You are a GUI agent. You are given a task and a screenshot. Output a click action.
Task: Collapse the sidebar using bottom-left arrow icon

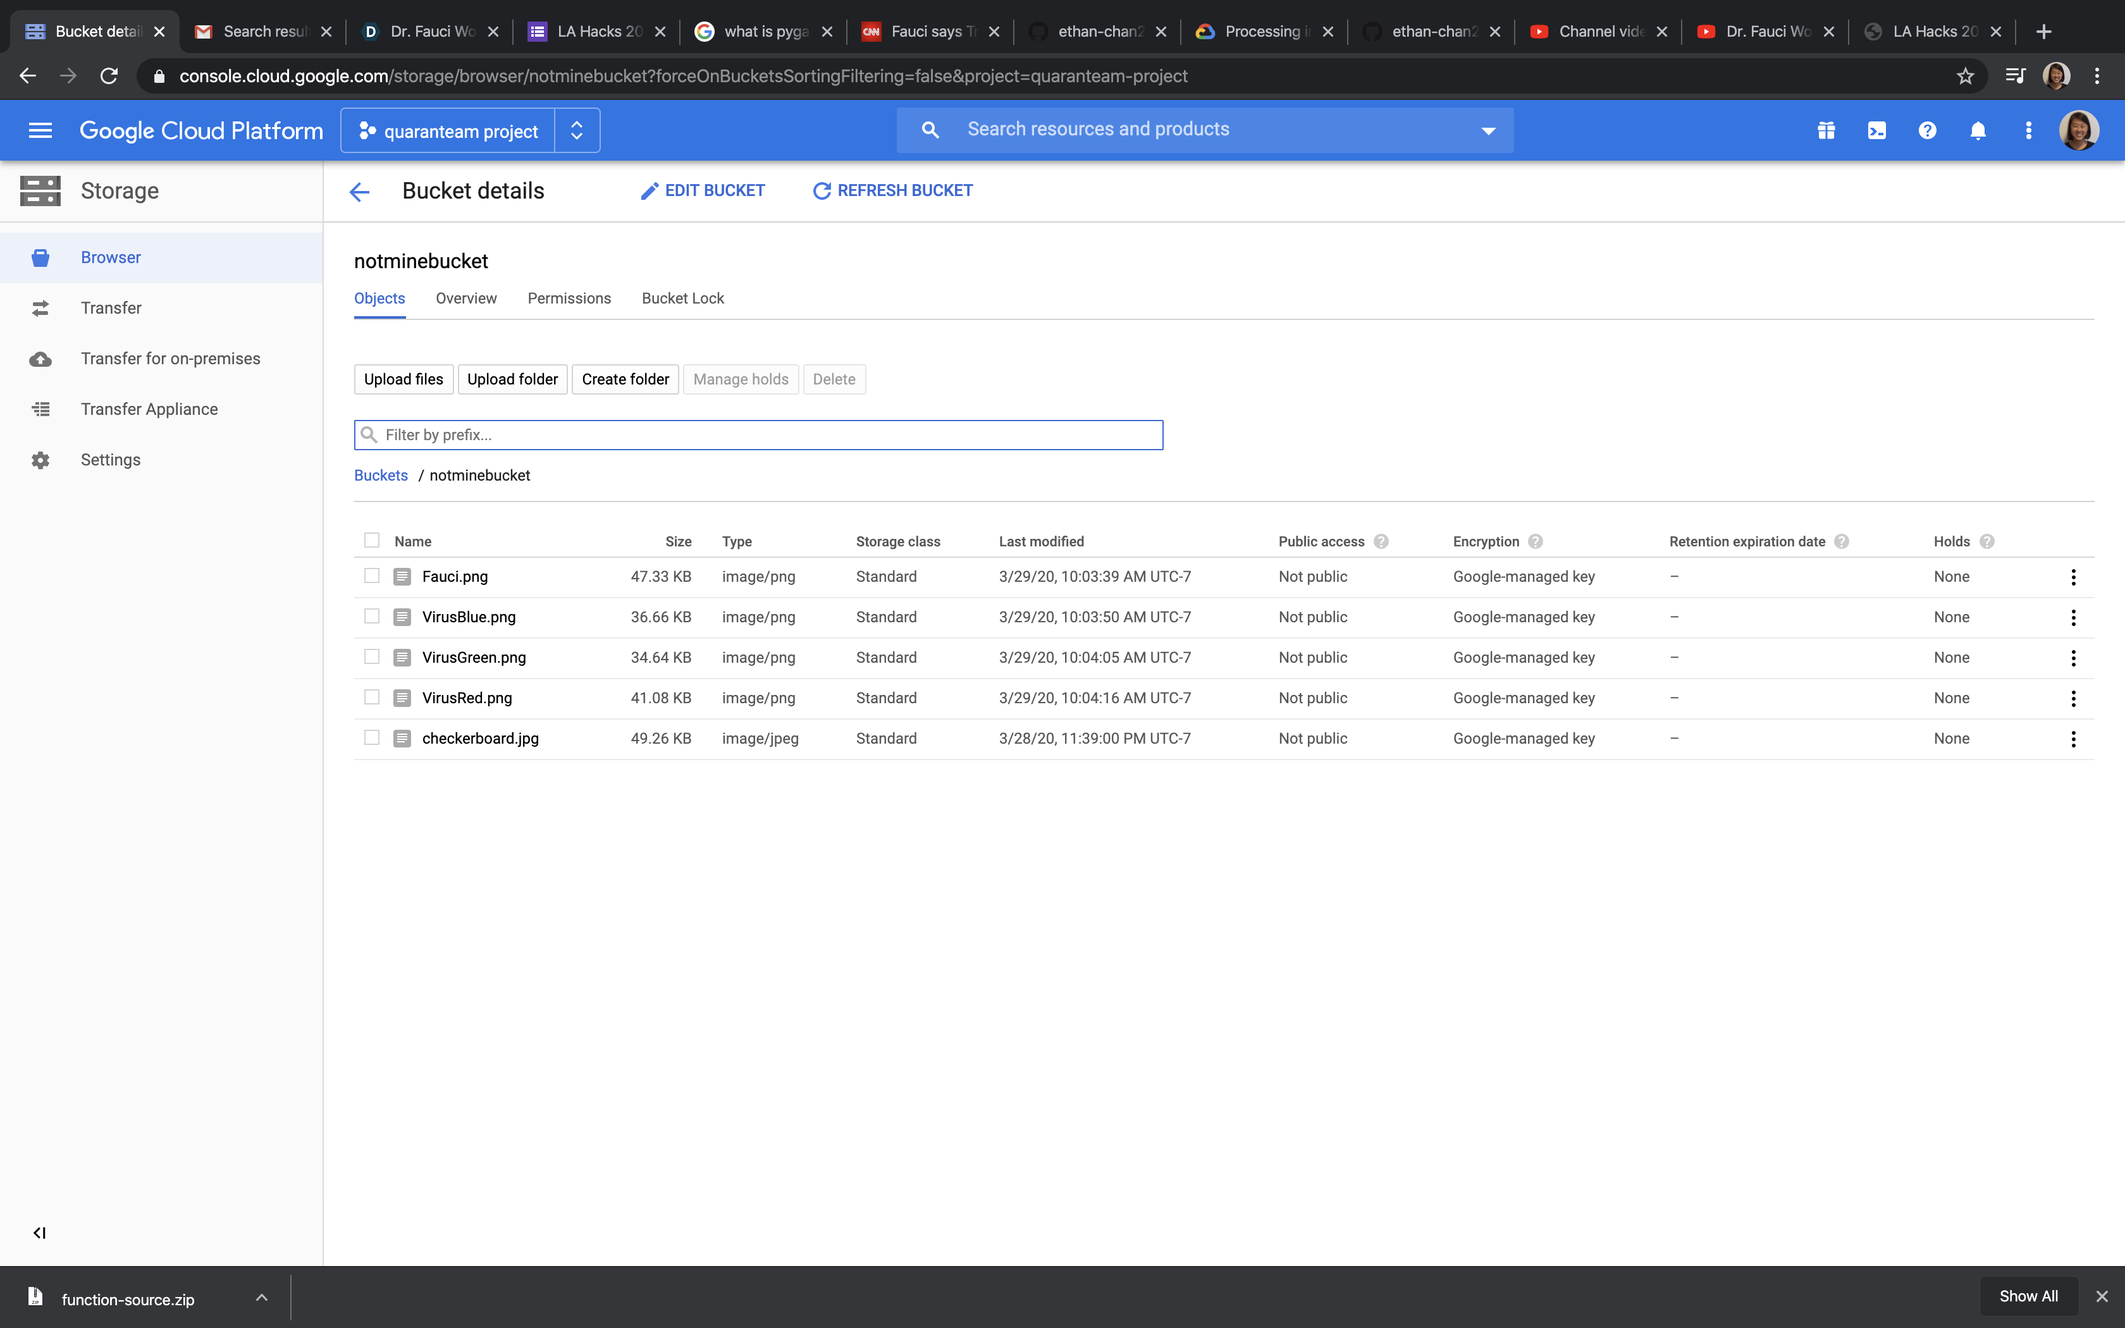(x=39, y=1233)
